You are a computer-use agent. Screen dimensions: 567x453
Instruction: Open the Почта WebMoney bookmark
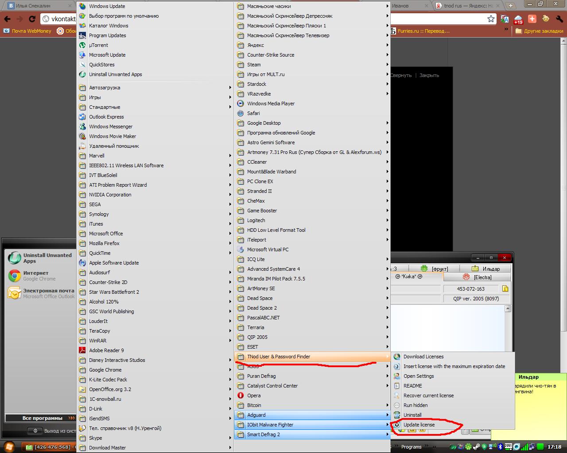click(27, 31)
